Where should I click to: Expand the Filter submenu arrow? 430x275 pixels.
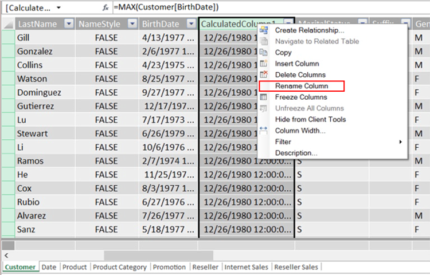(x=400, y=142)
